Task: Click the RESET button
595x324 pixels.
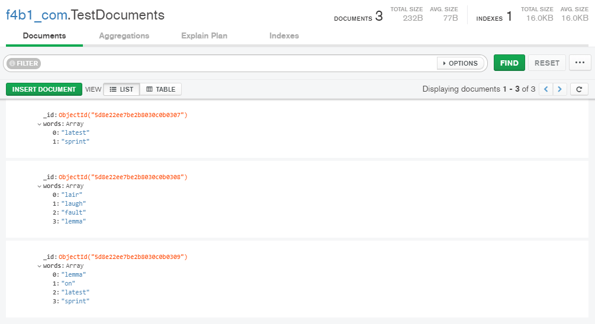Action: click(547, 63)
